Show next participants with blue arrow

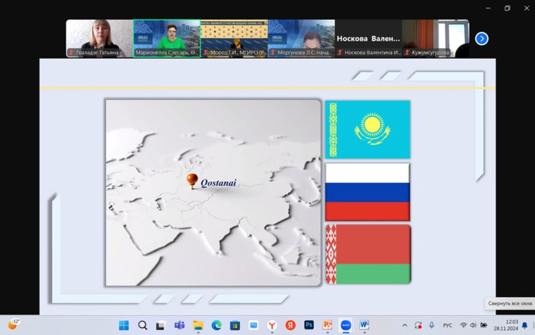[481, 39]
